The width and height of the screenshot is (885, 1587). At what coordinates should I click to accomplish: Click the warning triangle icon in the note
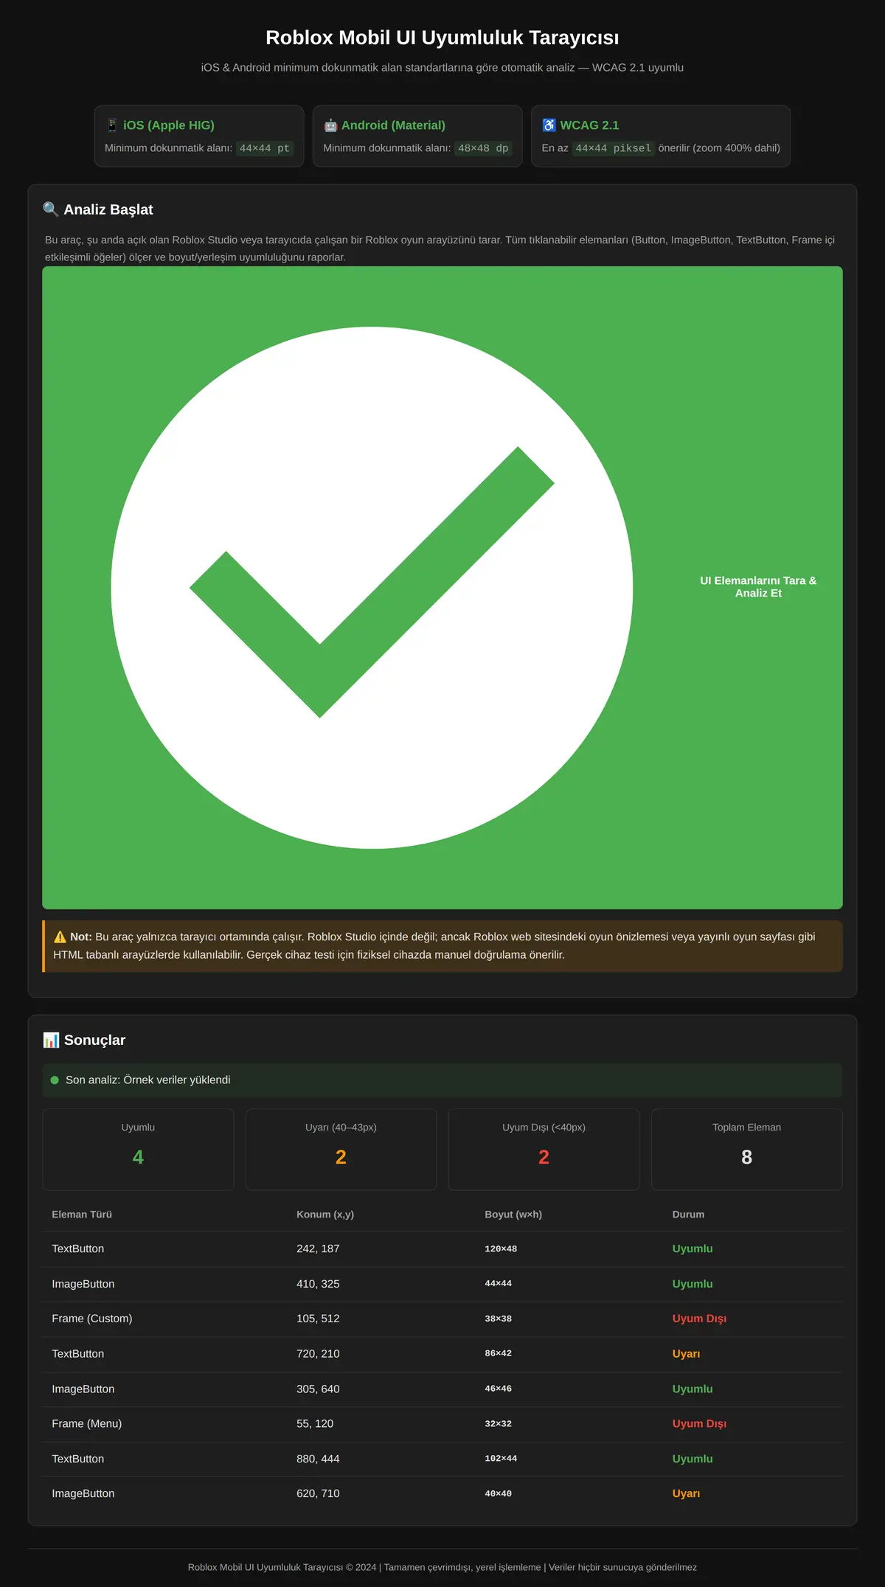pos(60,937)
